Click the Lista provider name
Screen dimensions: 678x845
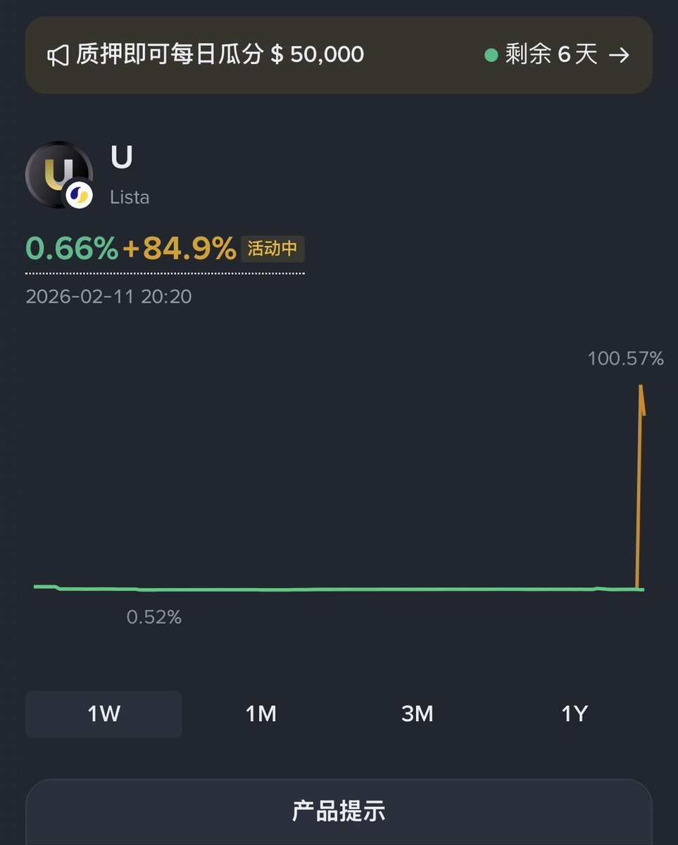(130, 197)
